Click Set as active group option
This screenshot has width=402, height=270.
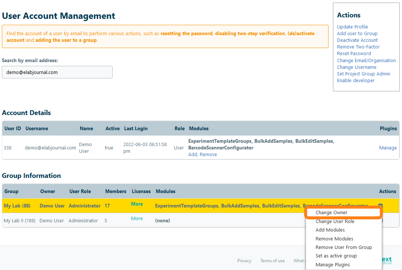click(x=336, y=256)
